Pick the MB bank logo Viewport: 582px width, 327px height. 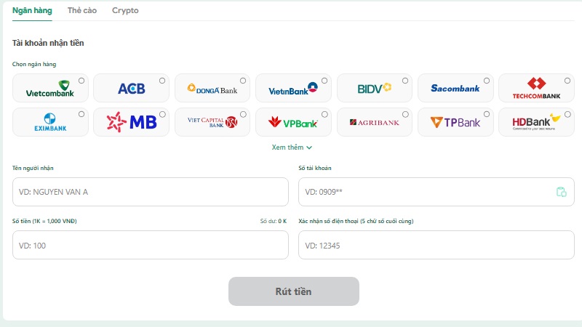pyautogui.click(x=131, y=122)
